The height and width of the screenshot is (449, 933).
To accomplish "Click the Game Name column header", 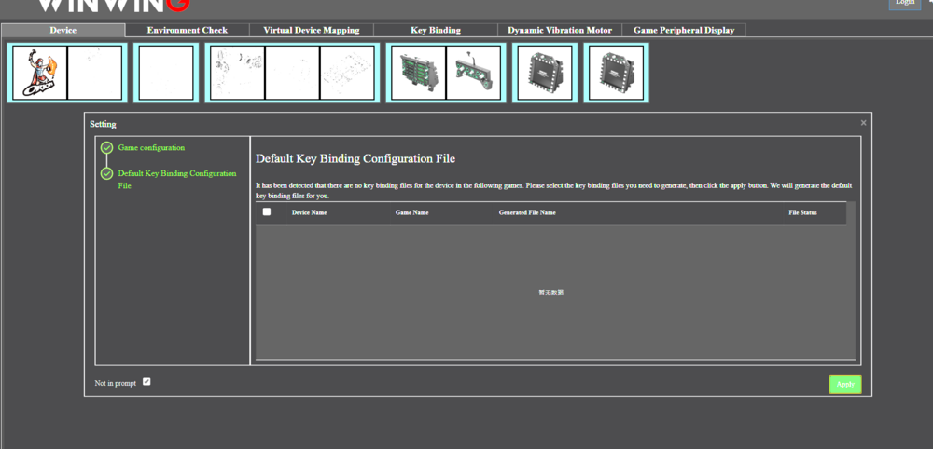I will coord(411,212).
